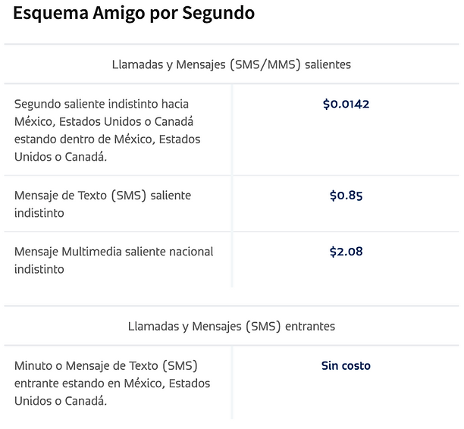Viewport: 464px width, 429px height.
Task: Select the $0.85 price value
Action: point(346,196)
